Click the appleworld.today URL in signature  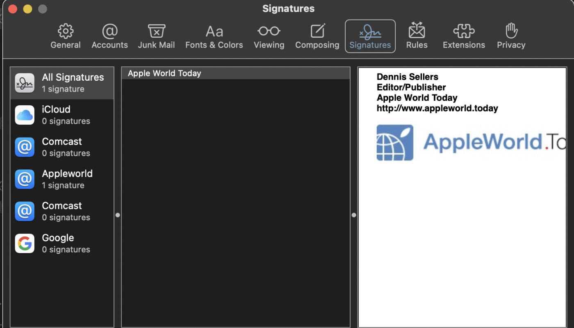(437, 109)
